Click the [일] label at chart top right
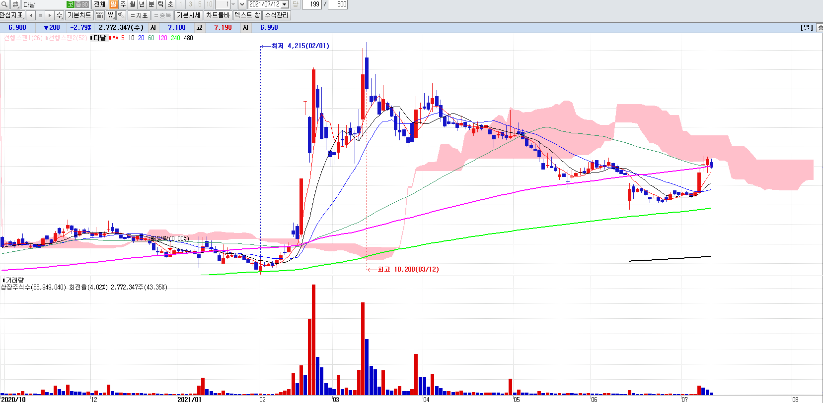 coord(807,27)
